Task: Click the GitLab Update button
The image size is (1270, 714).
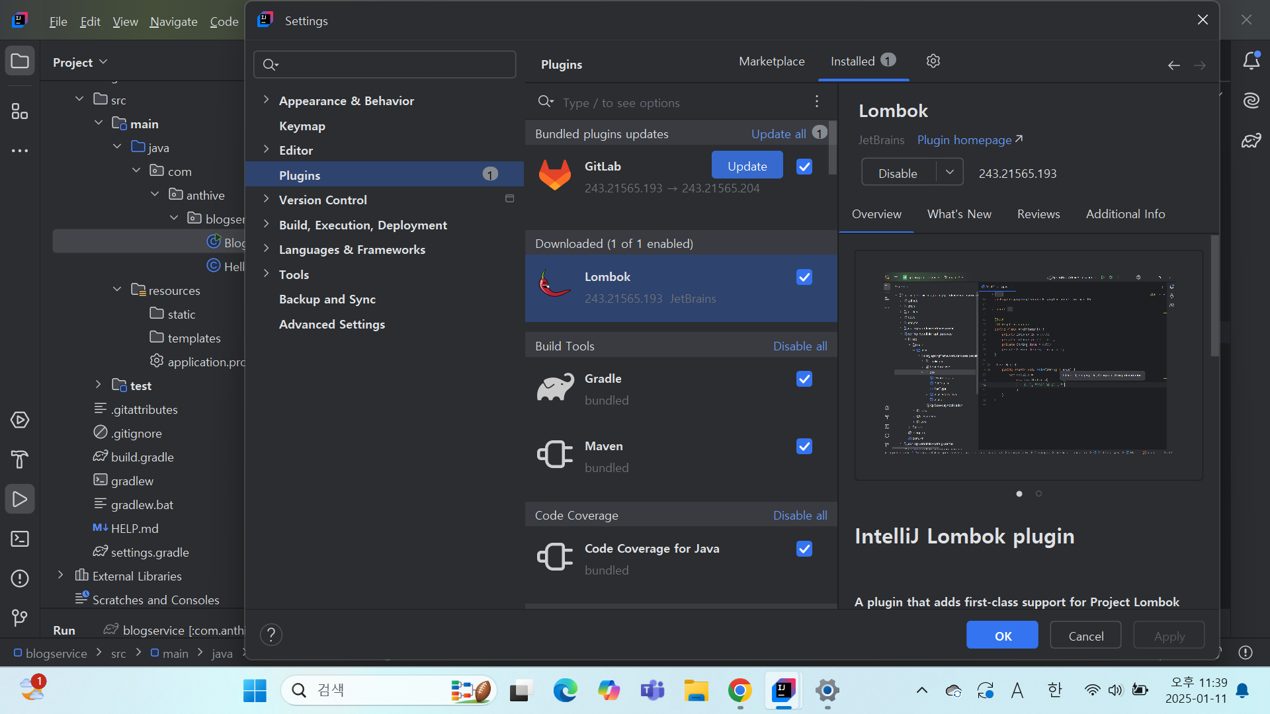Action: [x=747, y=166]
